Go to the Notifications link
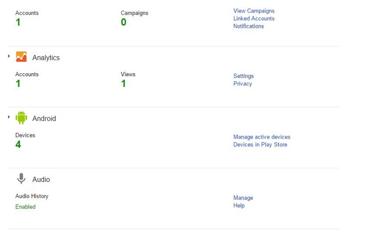This screenshot has height=230, width=390. (x=249, y=26)
